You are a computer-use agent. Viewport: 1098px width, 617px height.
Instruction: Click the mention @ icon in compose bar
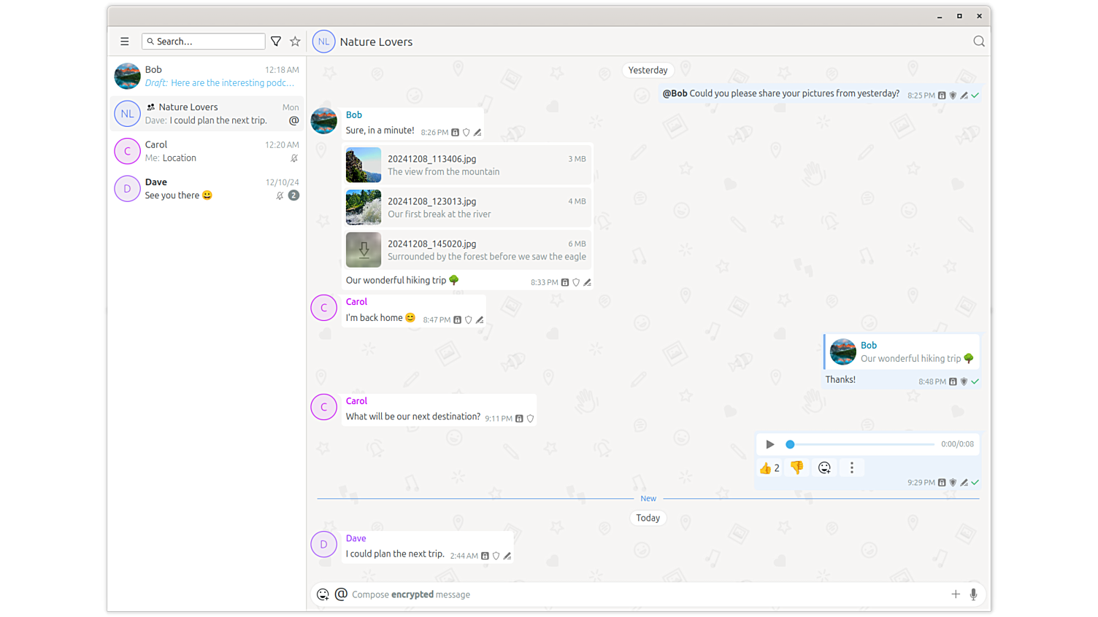pos(341,594)
